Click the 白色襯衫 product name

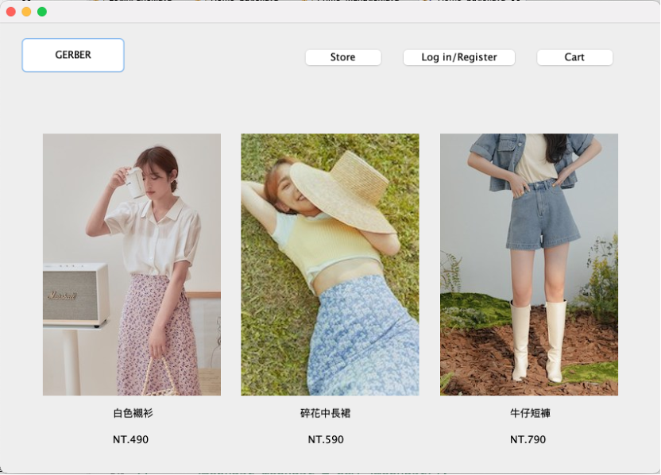click(132, 413)
